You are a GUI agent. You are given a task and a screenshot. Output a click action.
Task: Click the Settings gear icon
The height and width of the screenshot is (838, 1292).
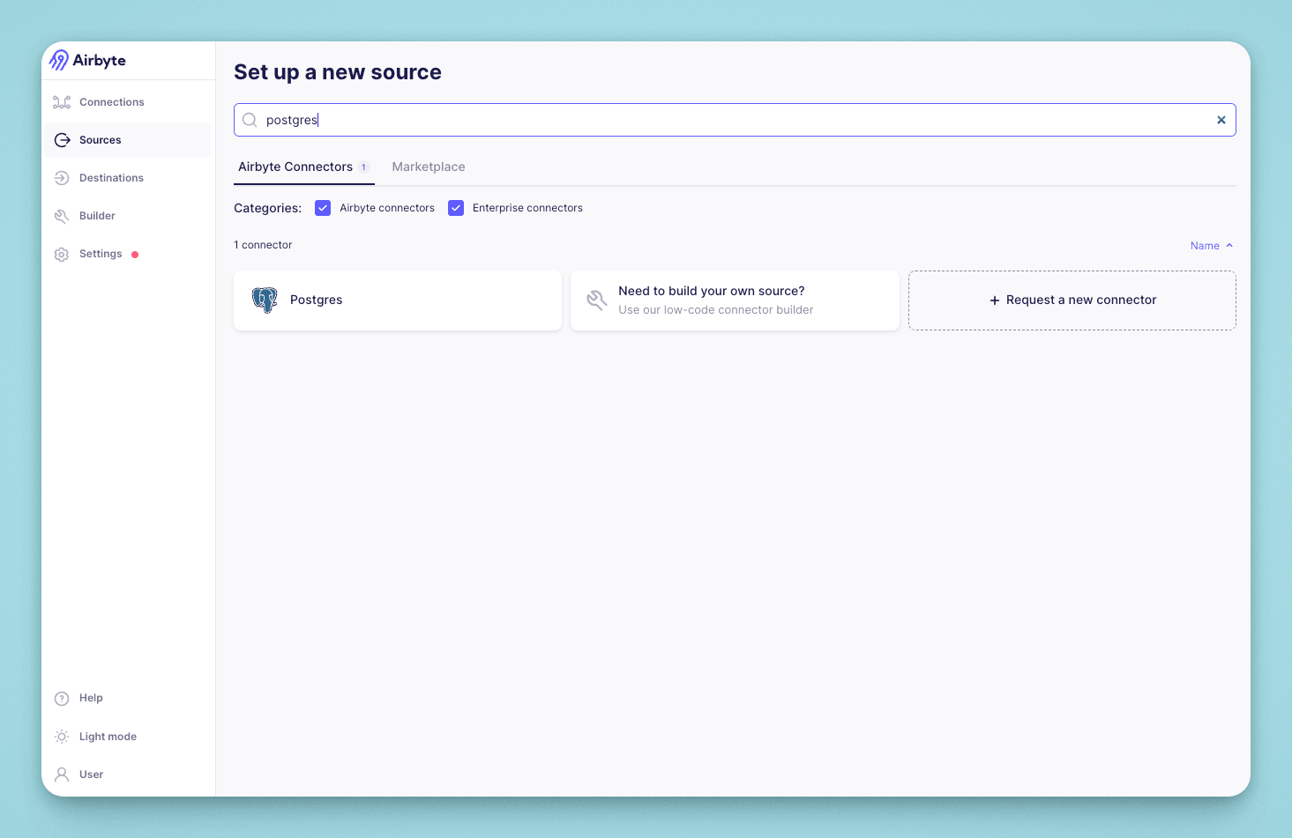click(x=62, y=255)
